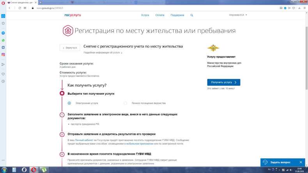Screen dimensions: 308x173
Task: Open the Услуги menu item
Action: tap(145, 15)
